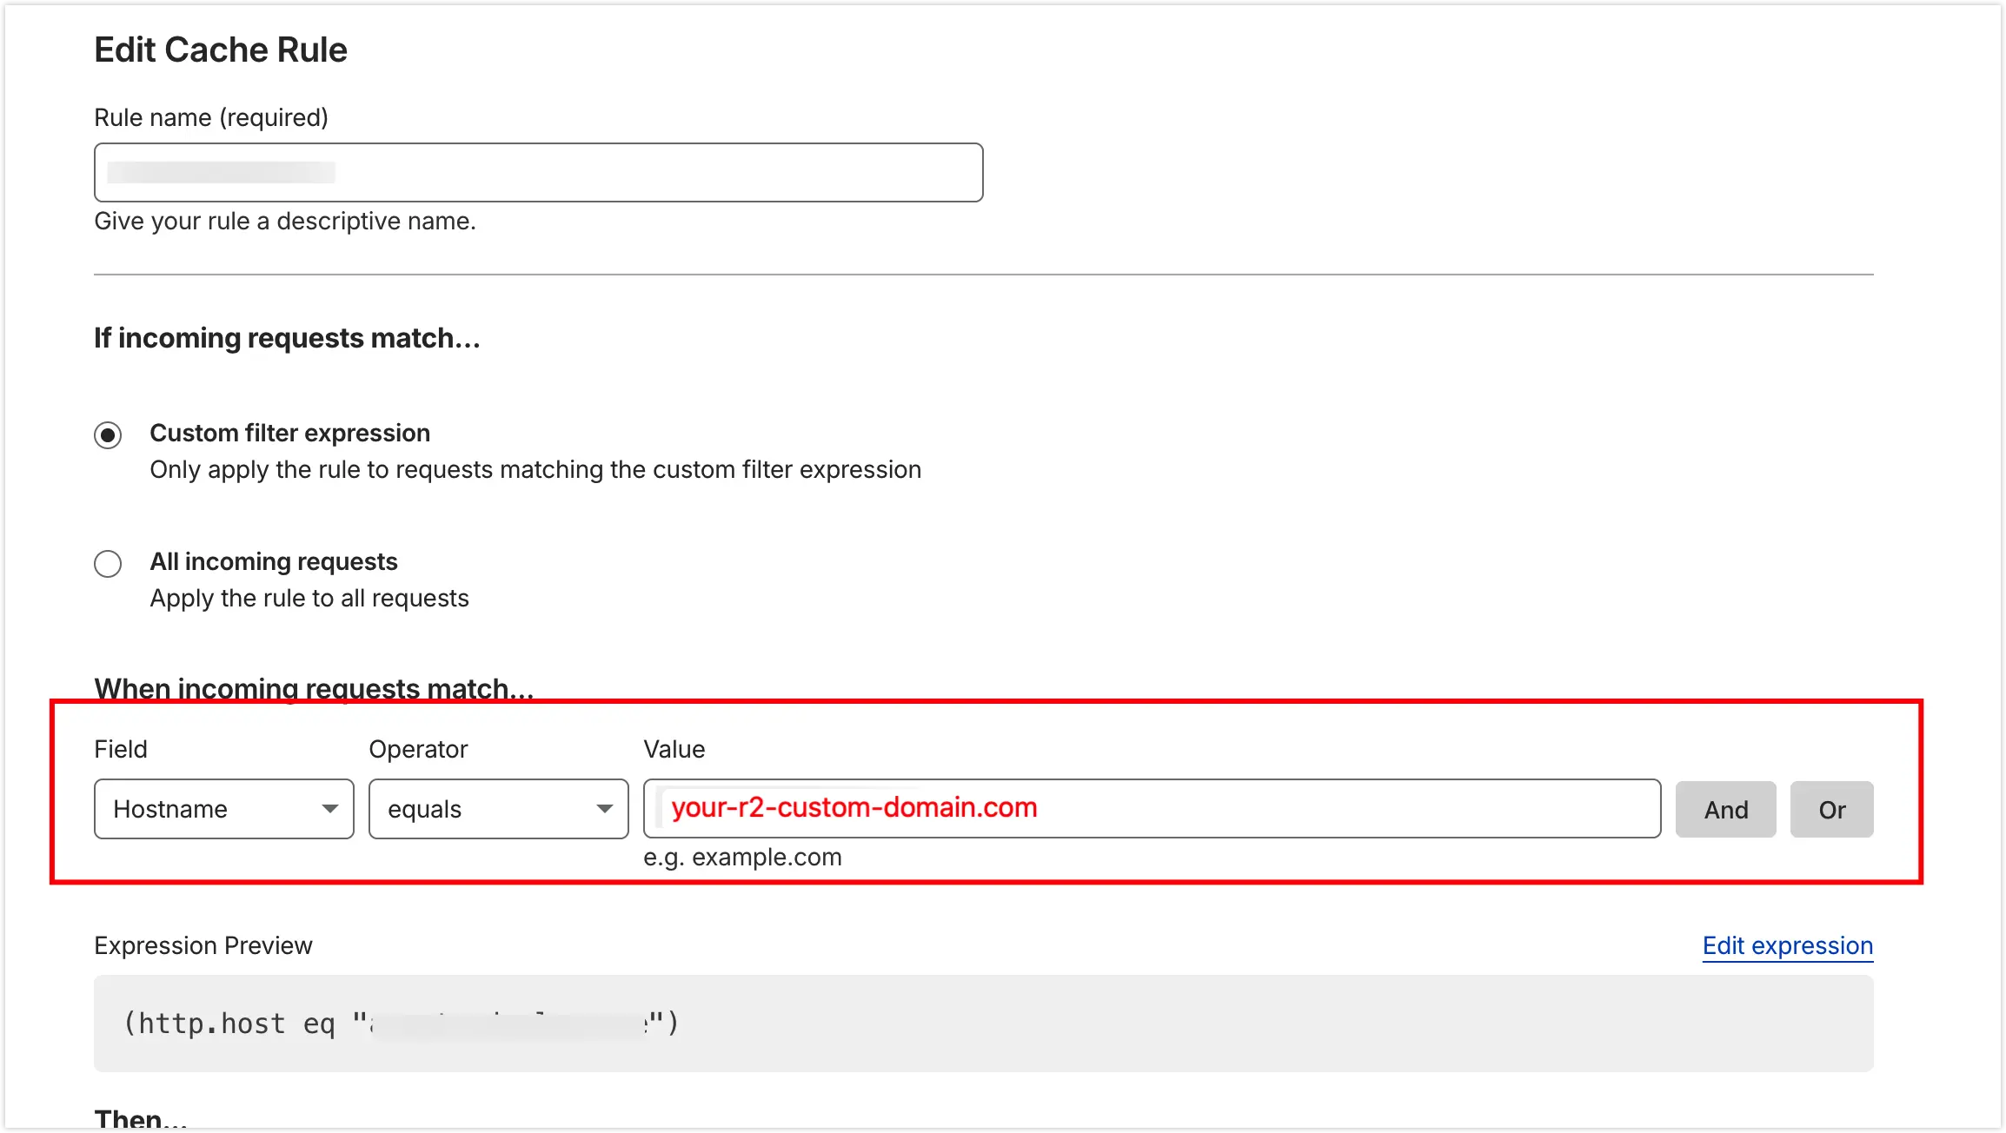Image resolution: width=2006 pixels, height=1133 pixels.
Task: Focus the Value hostname input field
Action: coord(1151,808)
